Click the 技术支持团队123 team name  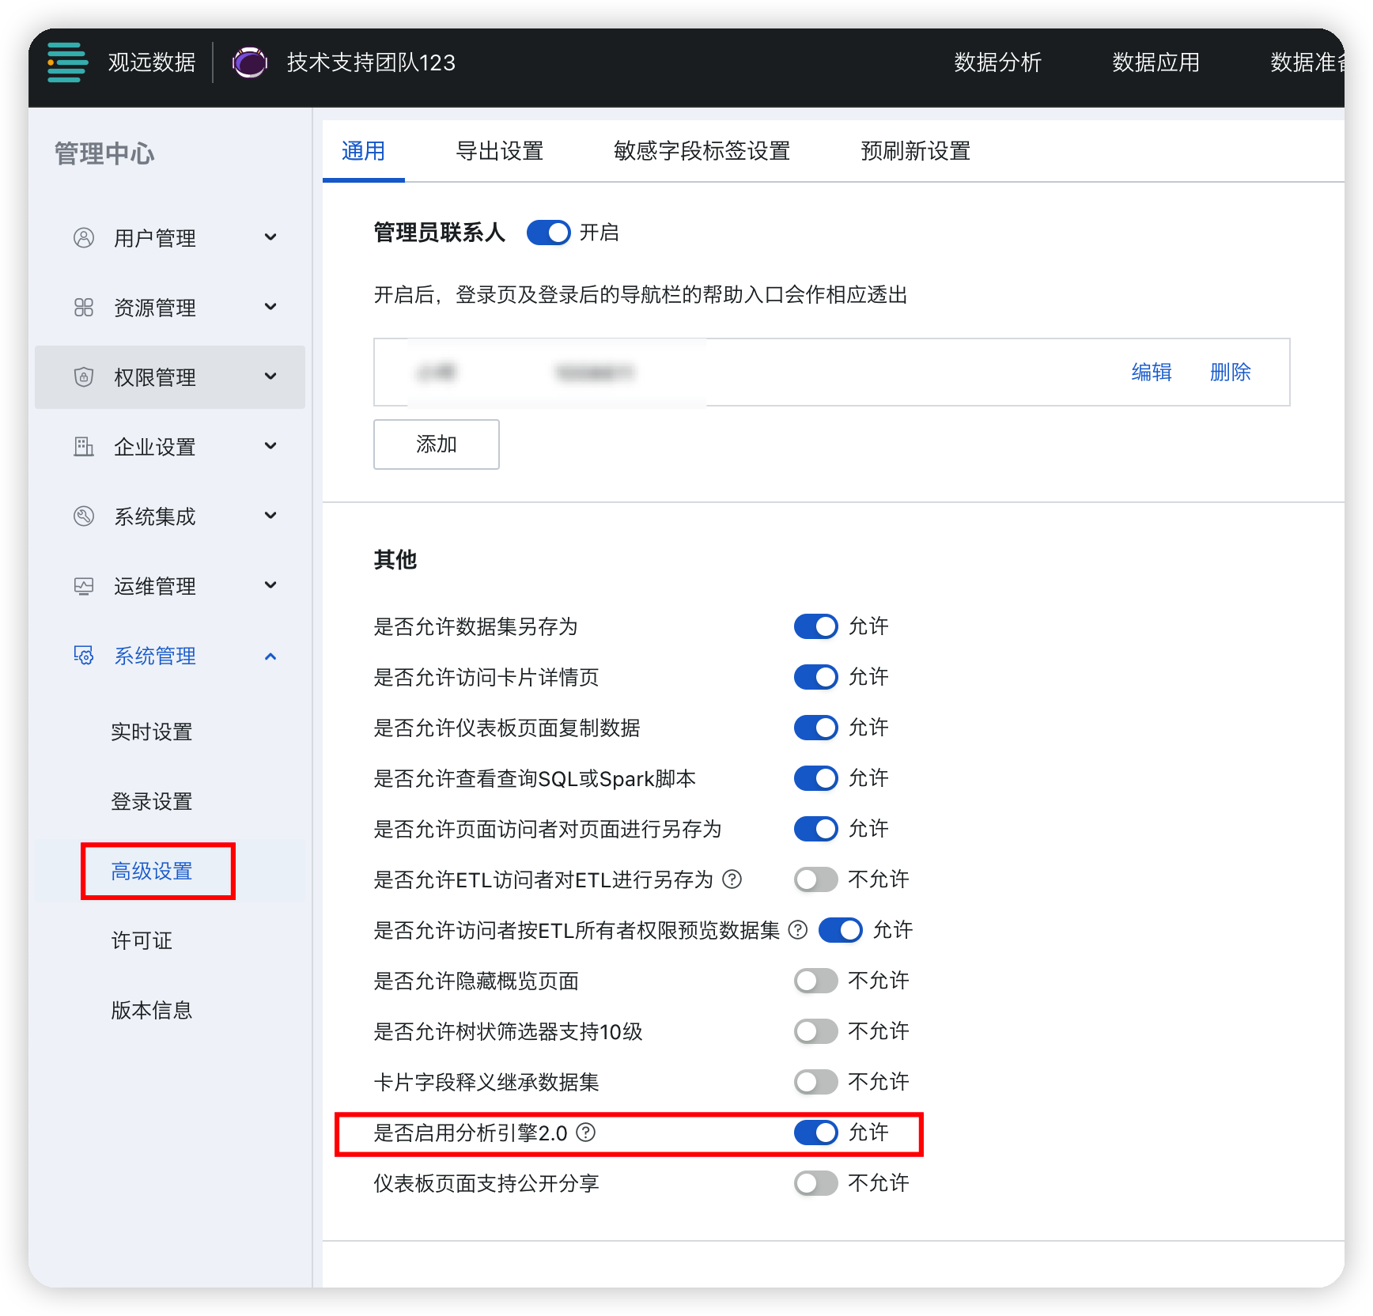pos(371,62)
